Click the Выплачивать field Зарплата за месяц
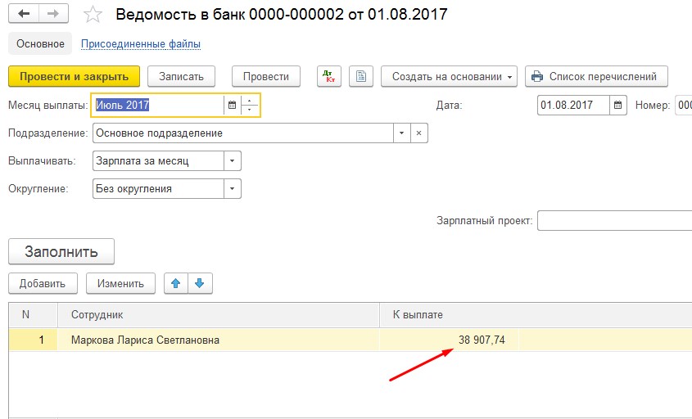 [158, 160]
